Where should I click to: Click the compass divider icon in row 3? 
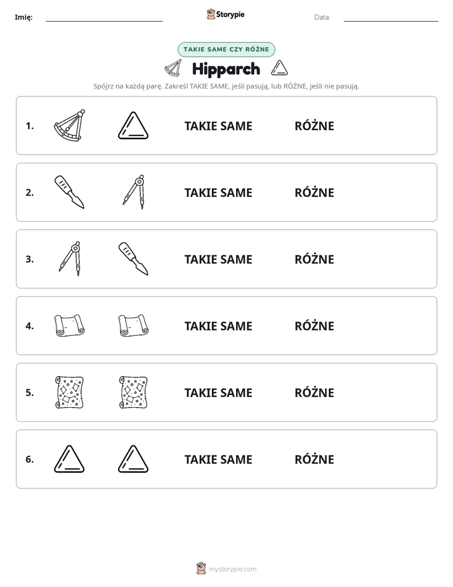click(x=70, y=259)
